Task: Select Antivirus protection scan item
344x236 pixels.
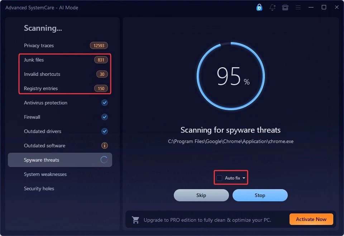Action: [60, 103]
